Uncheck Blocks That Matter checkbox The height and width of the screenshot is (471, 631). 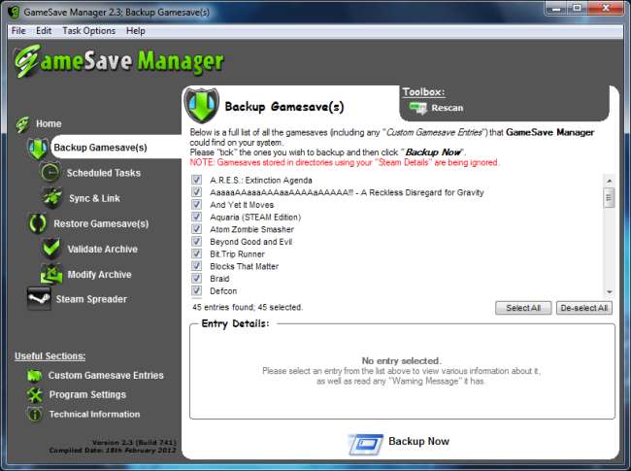pyautogui.click(x=196, y=266)
